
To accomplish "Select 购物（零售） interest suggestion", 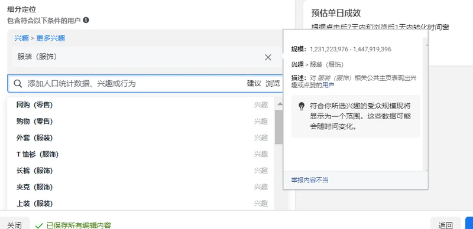I will tap(141, 122).
